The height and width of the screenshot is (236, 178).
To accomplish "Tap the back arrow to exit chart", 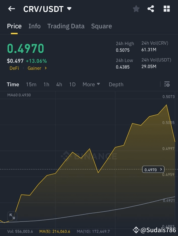I will tap(11, 9).
